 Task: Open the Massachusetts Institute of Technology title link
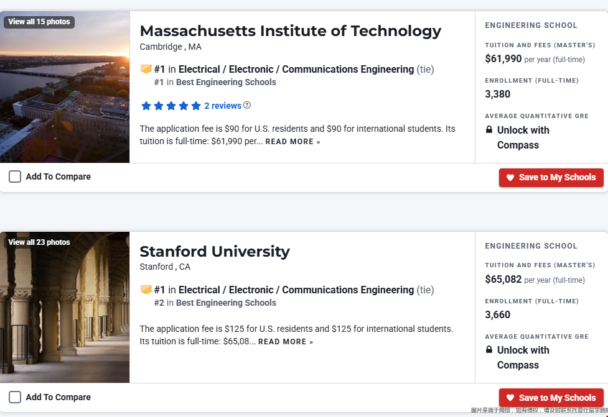point(290,30)
